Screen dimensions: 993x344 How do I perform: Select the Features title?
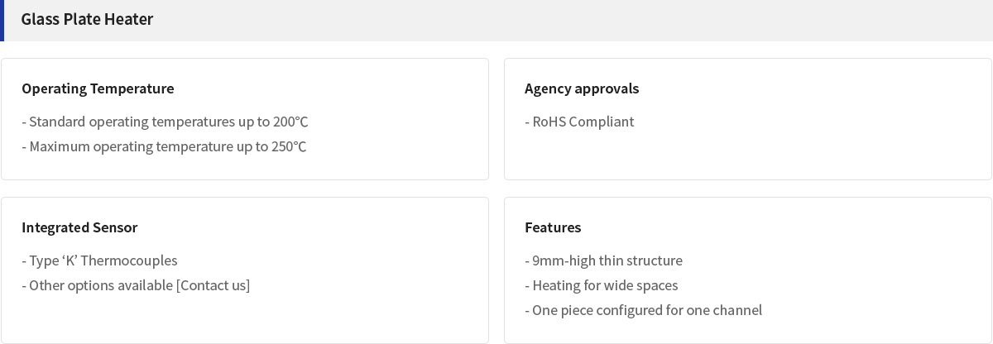point(553,227)
